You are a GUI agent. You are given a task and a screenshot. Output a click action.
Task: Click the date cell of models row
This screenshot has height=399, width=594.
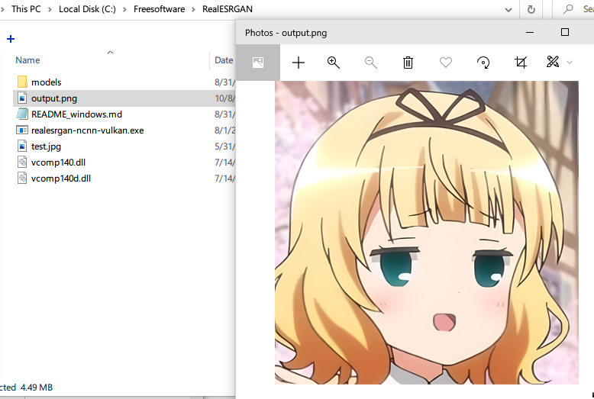point(224,82)
